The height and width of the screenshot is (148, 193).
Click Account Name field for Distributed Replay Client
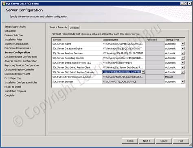point(124,67)
